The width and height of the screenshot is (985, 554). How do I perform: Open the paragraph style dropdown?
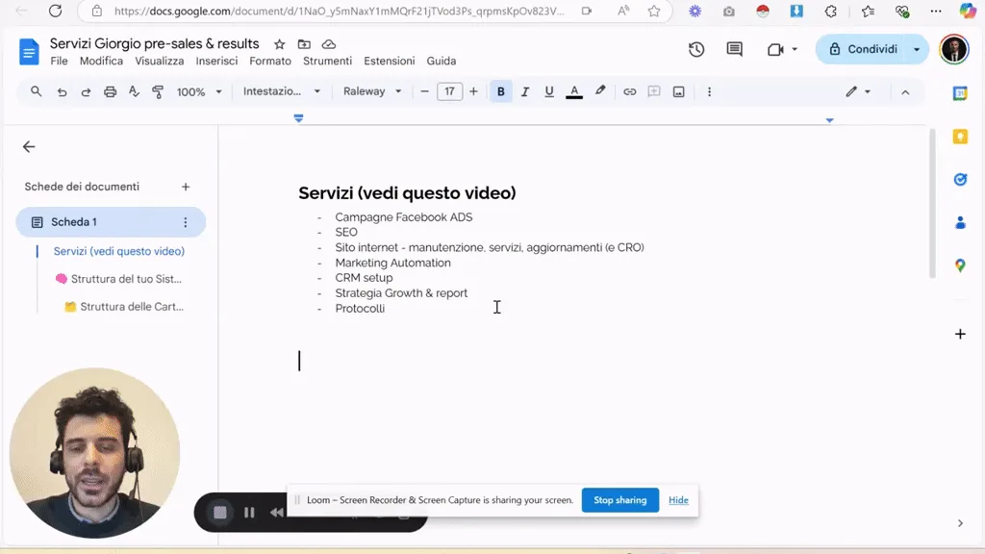click(282, 91)
